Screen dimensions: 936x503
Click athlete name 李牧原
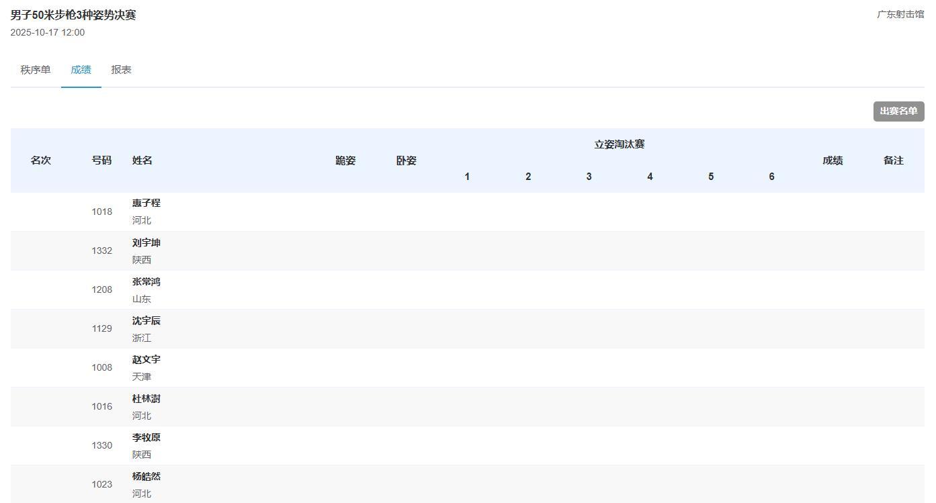click(146, 438)
